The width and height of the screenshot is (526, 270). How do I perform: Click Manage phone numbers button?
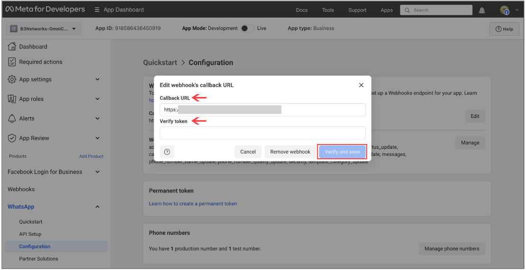(x=452, y=249)
